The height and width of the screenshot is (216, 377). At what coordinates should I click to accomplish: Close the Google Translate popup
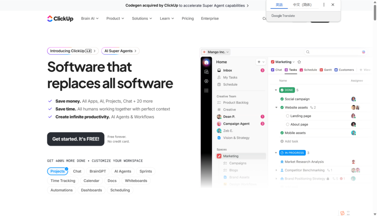coord(333,4)
